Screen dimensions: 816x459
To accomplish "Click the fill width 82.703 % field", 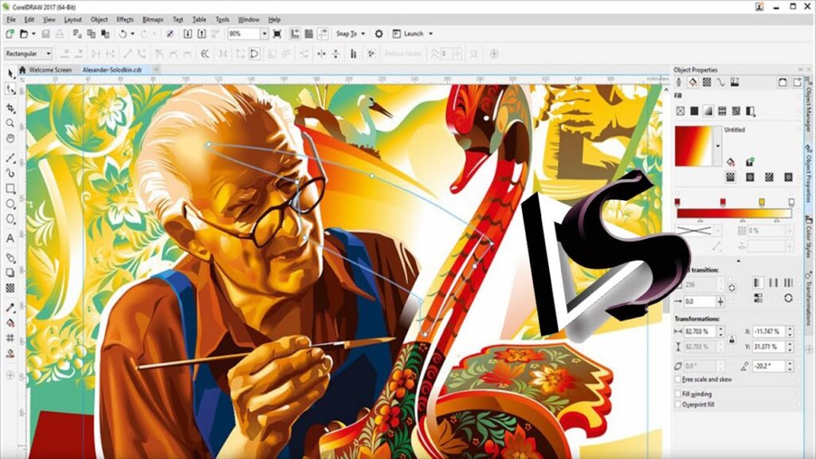I will (x=700, y=331).
